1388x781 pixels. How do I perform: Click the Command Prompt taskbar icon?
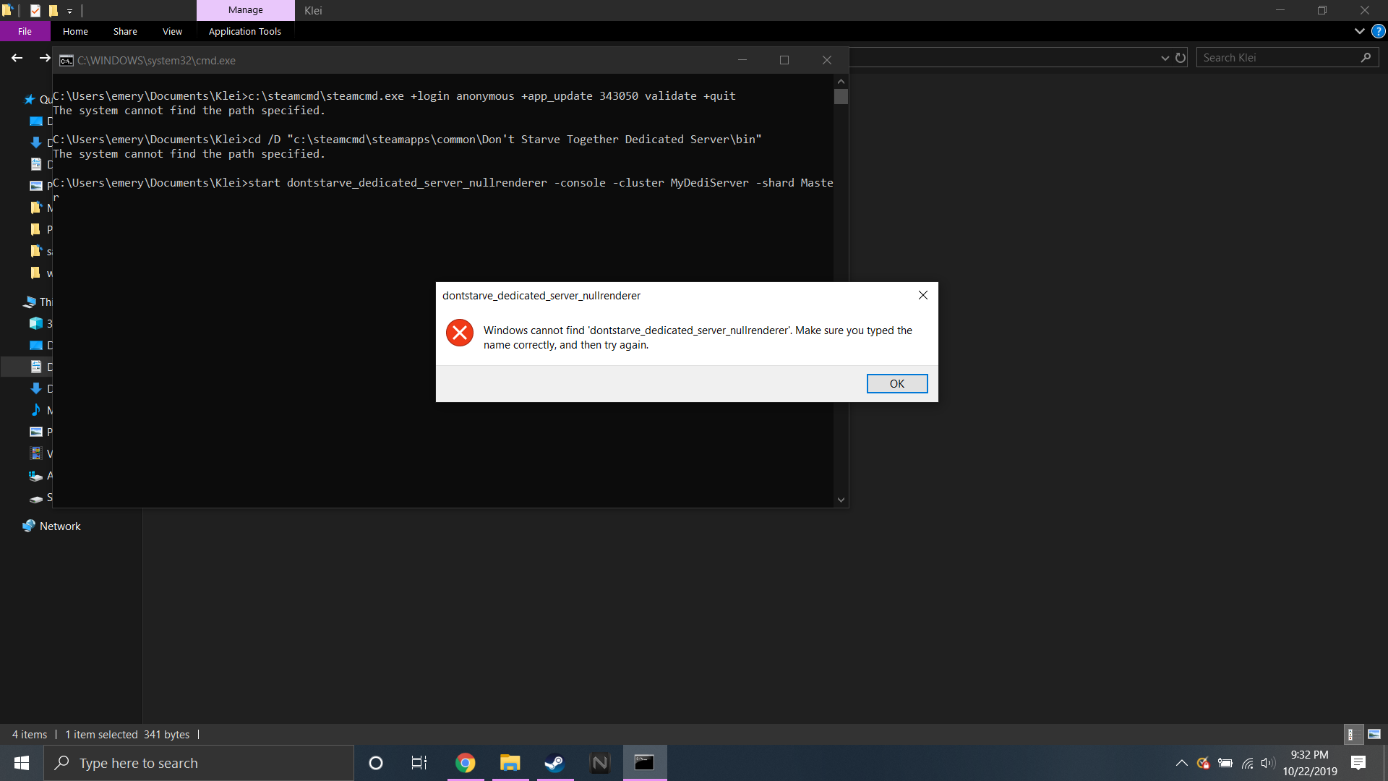click(644, 763)
